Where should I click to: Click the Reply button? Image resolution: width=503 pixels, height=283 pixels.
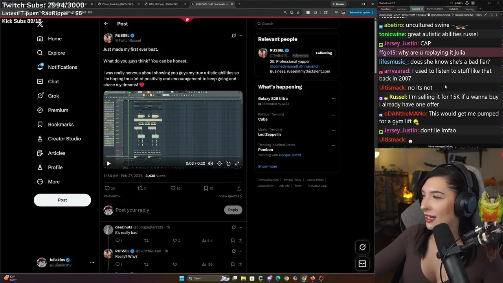click(x=233, y=210)
